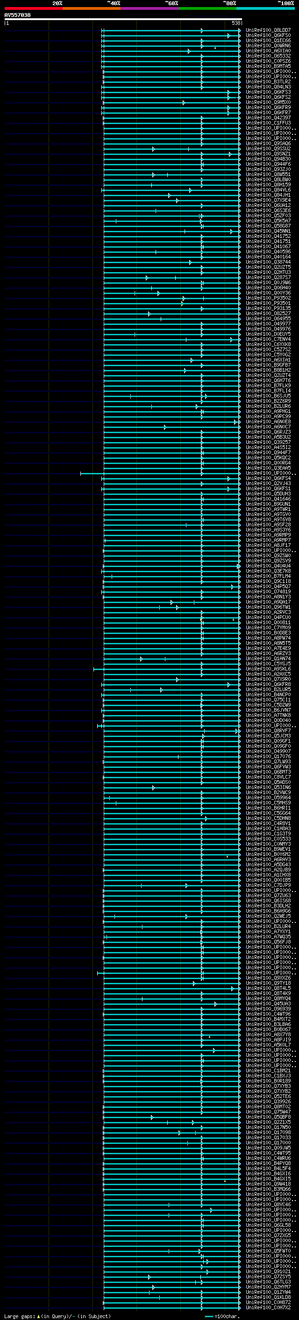Click the red 20% identity legend bar

(33, 8)
